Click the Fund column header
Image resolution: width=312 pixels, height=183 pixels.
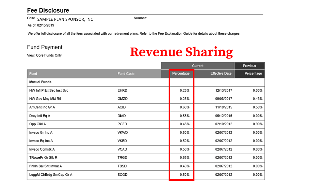[x=33, y=74]
